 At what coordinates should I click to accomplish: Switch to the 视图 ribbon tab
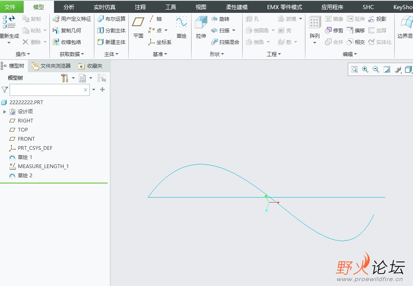(201, 7)
